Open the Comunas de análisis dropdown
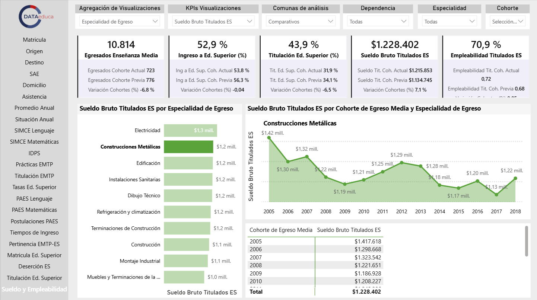Screen dimensions: 537x300 tap(301, 22)
